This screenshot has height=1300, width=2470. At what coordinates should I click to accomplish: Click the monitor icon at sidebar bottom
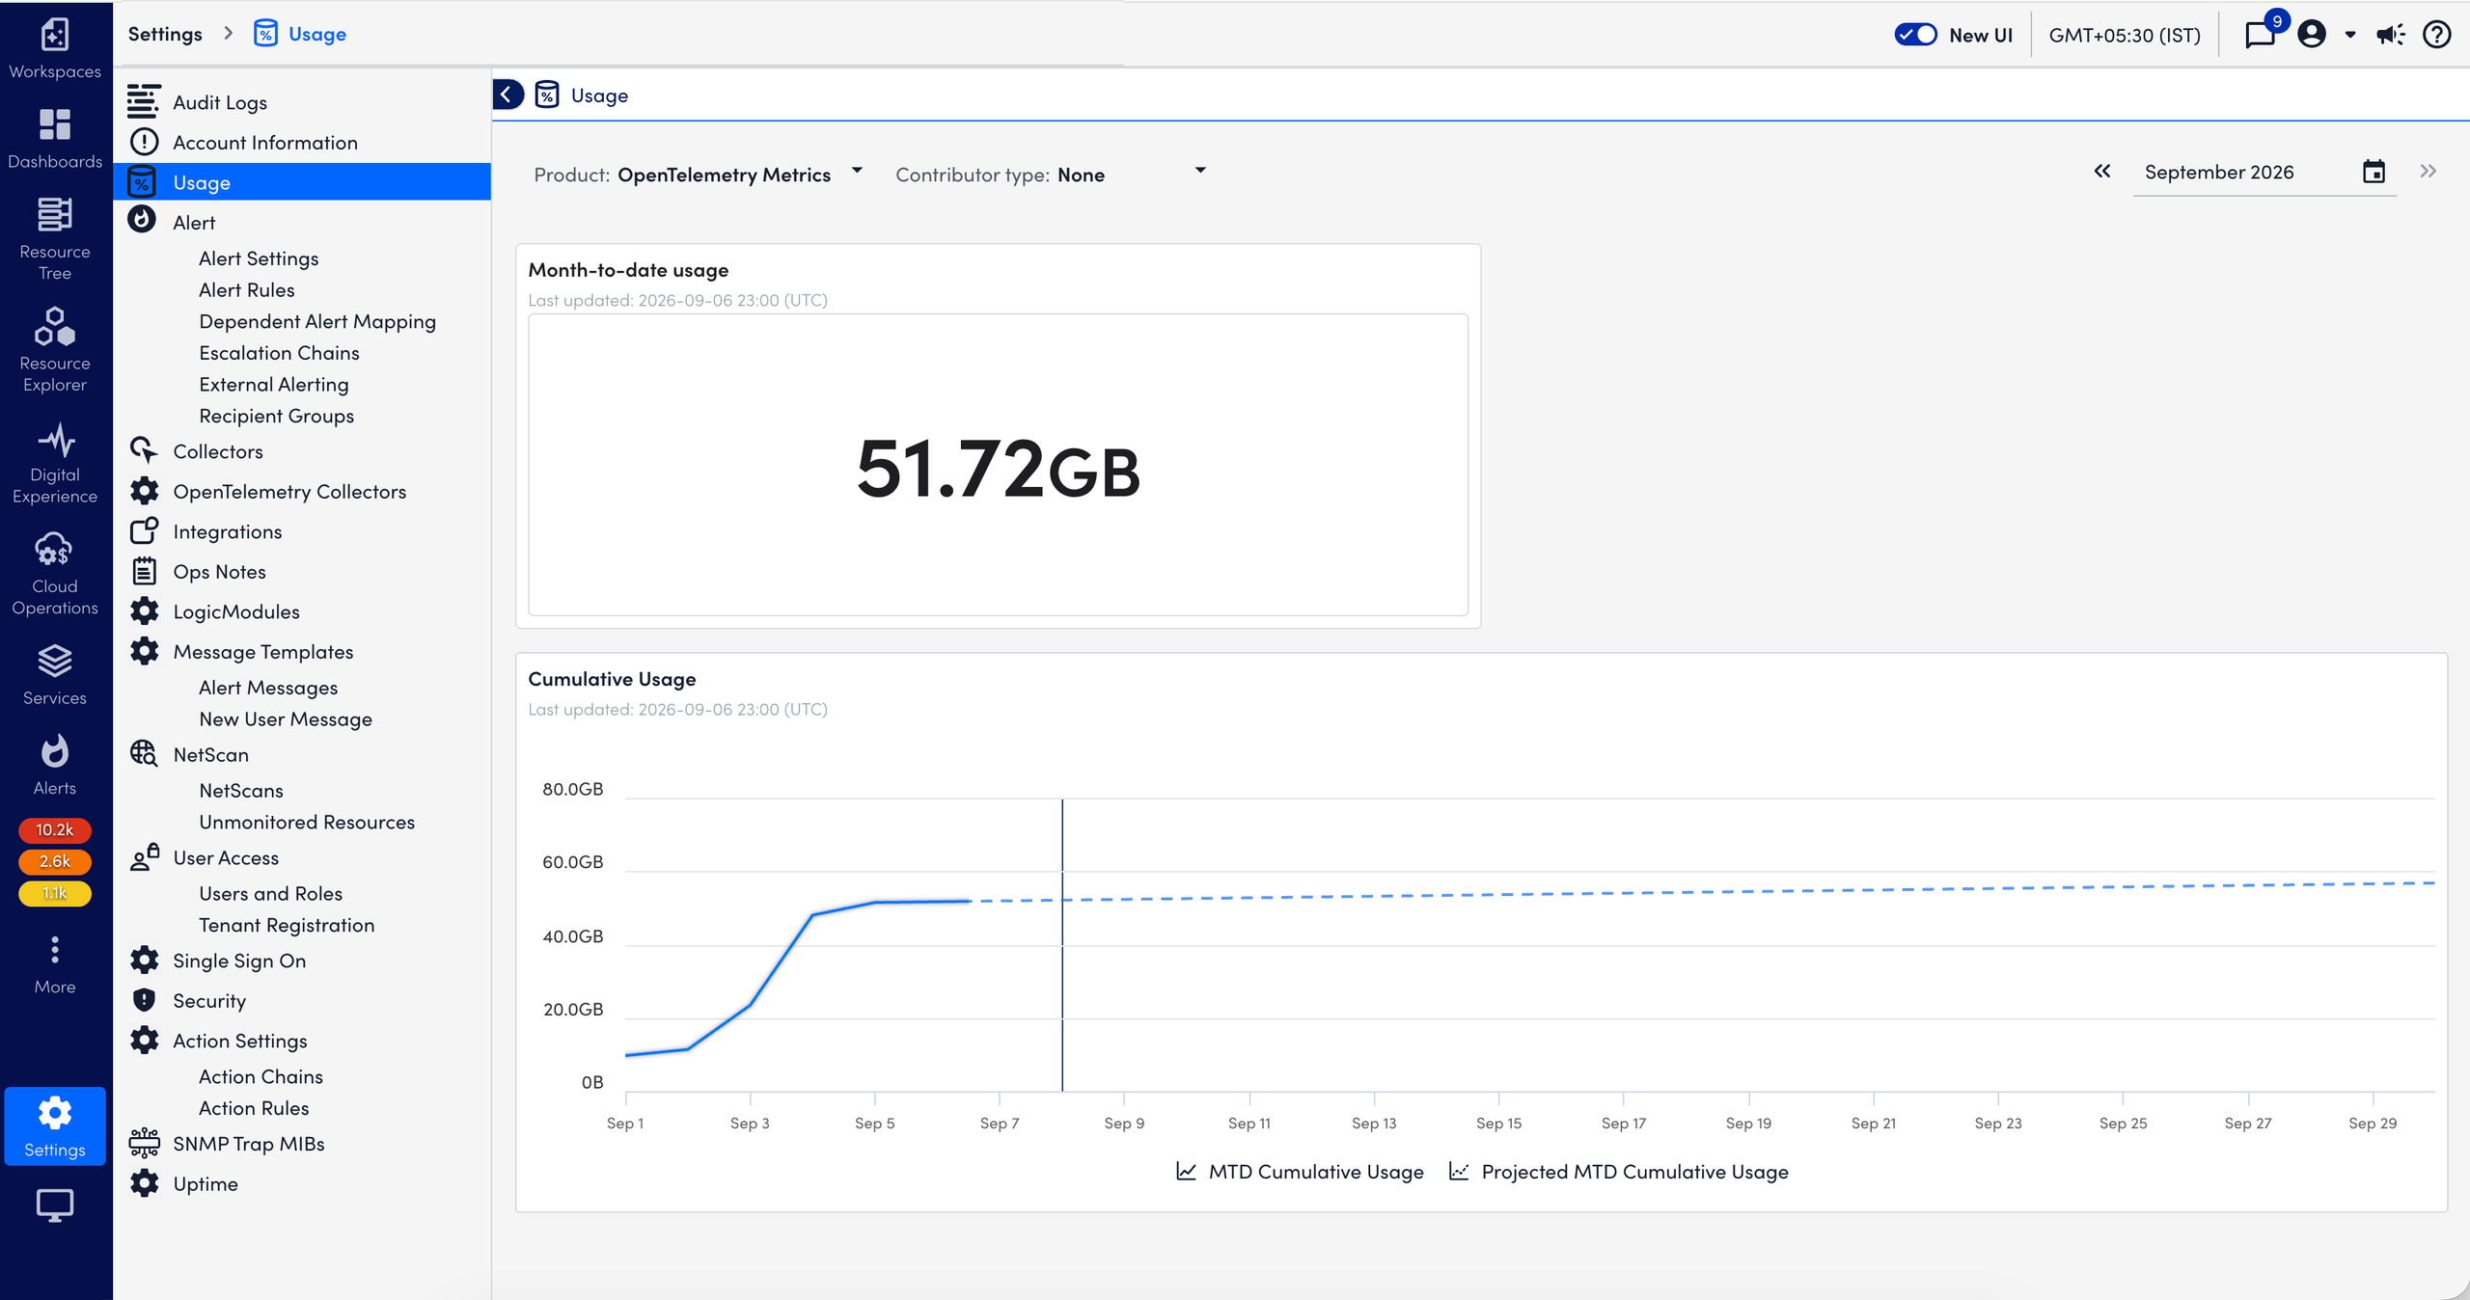(x=55, y=1205)
